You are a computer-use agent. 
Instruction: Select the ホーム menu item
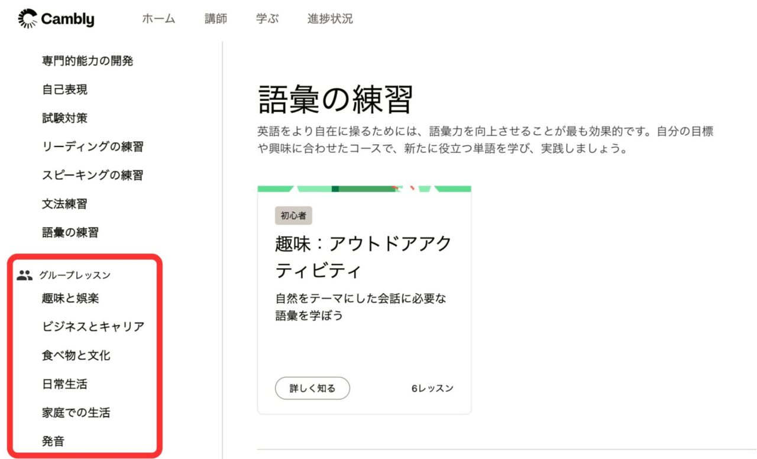[x=158, y=18]
